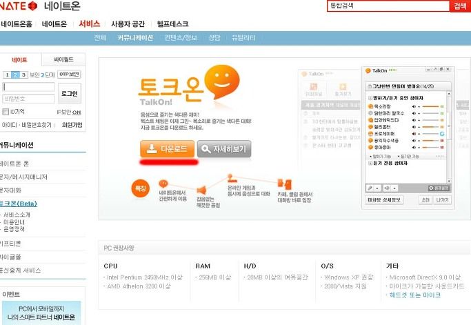Click the faded 대화채널 icon in background TalkOn window
The image size is (471, 325).
(x=314, y=87)
